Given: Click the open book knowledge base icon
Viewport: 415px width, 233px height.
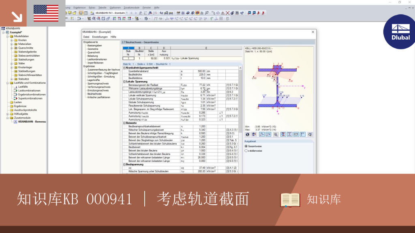Looking at the screenshot, I should pos(290,200).
